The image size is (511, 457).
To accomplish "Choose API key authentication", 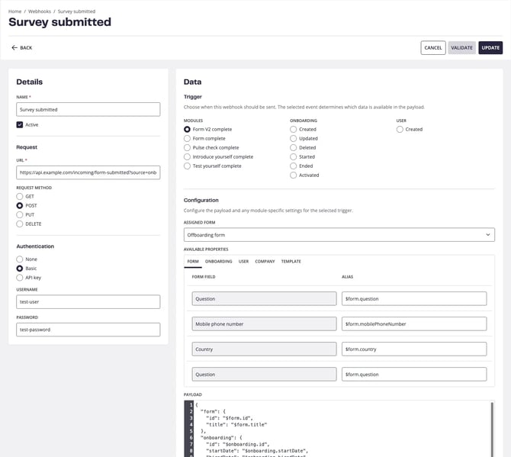I will click(20, 278).
